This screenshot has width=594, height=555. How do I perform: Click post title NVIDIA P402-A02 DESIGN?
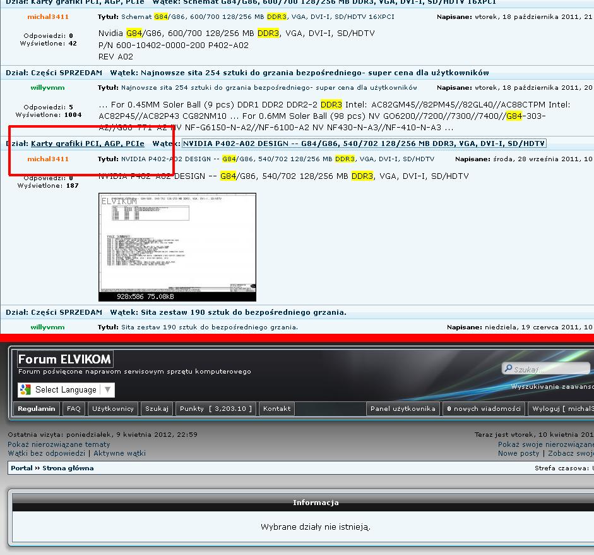(278, 159)
